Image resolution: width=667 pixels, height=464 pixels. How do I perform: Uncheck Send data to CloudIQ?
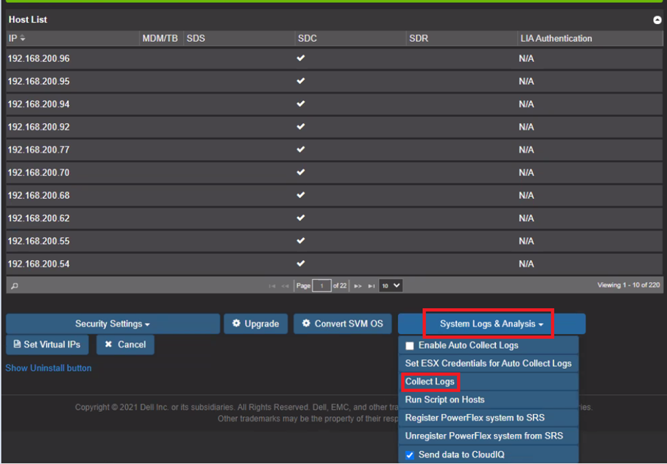tap(409, 454)
